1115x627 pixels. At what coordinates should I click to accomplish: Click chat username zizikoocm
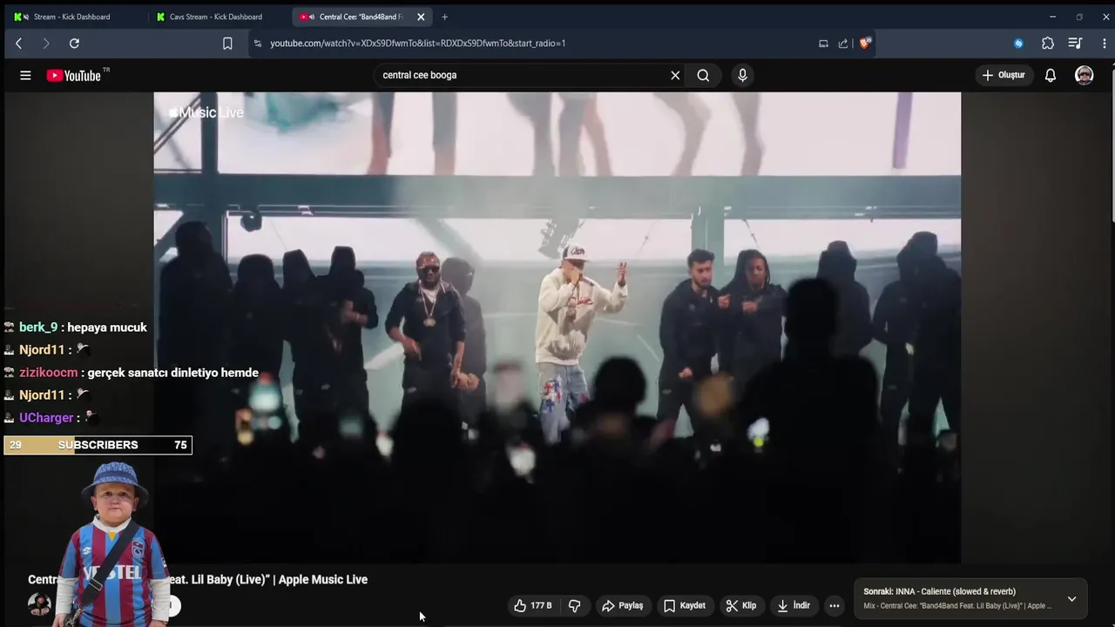tap(49, 373)
